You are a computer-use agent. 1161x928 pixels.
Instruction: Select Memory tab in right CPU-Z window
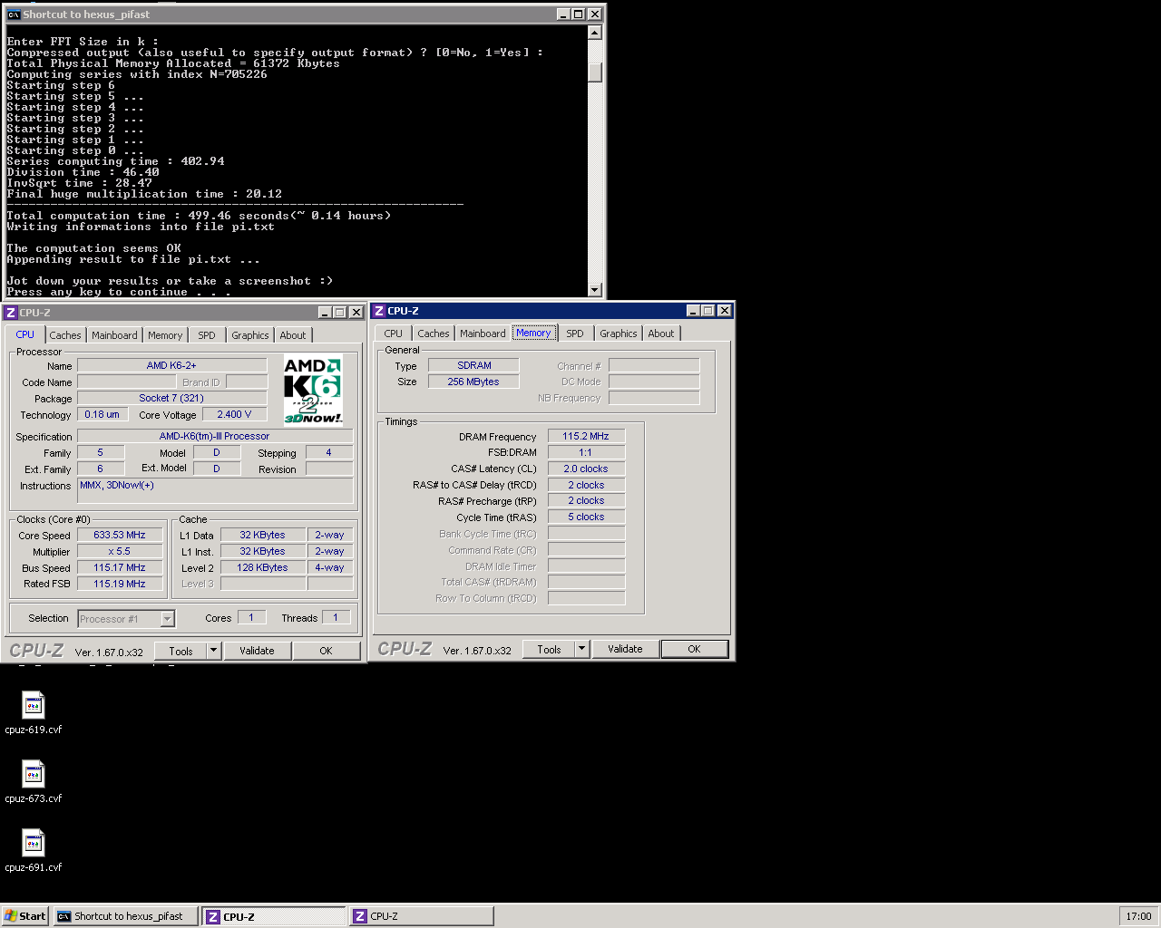click(533, 333)
